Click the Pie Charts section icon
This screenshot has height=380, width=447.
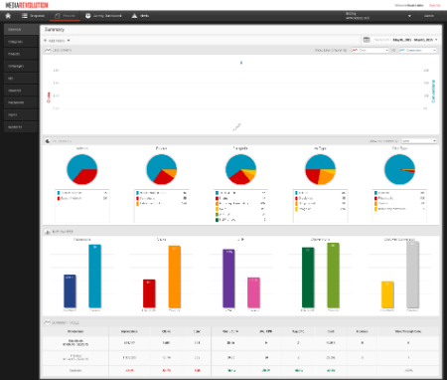pos(48,141)
